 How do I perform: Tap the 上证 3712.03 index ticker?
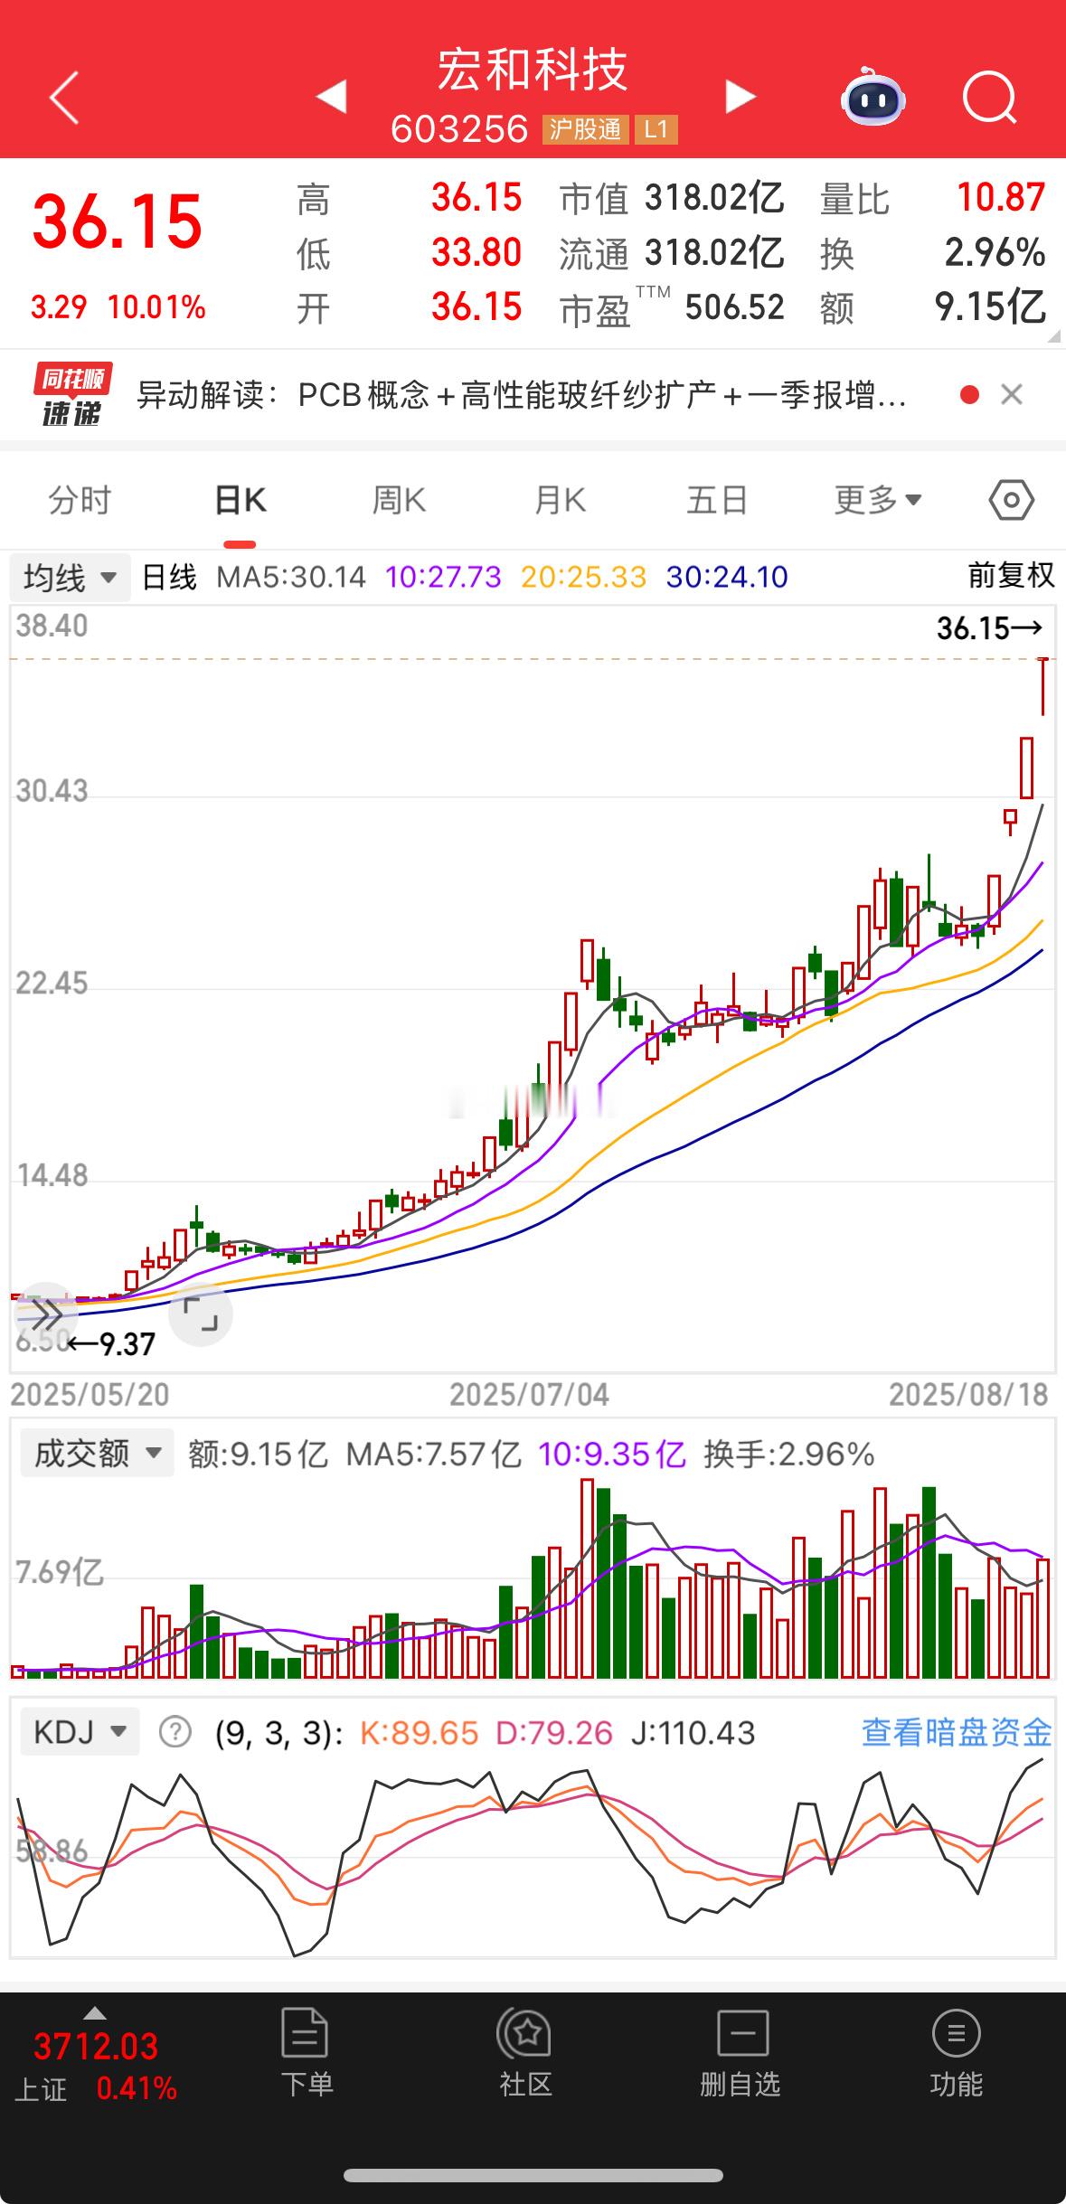coord(95,2066)
